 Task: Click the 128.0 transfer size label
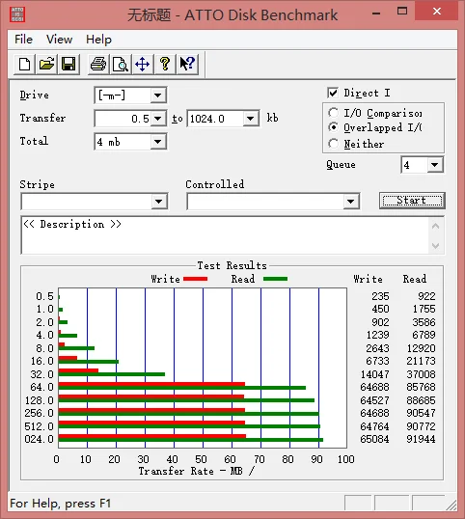click(x=39, y=400)
